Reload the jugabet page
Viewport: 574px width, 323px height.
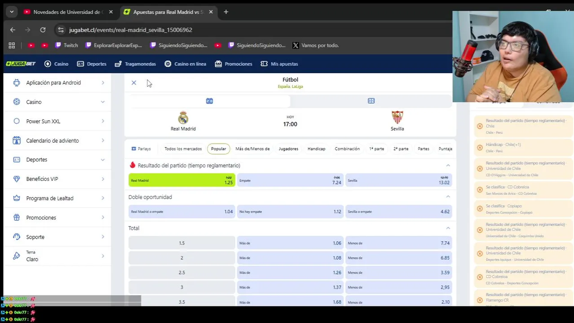[x=43, y=30]
